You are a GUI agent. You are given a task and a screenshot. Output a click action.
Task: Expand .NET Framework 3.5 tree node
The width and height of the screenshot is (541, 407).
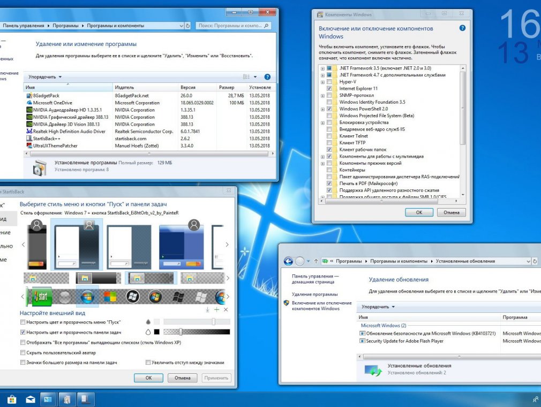coord(322,68)
